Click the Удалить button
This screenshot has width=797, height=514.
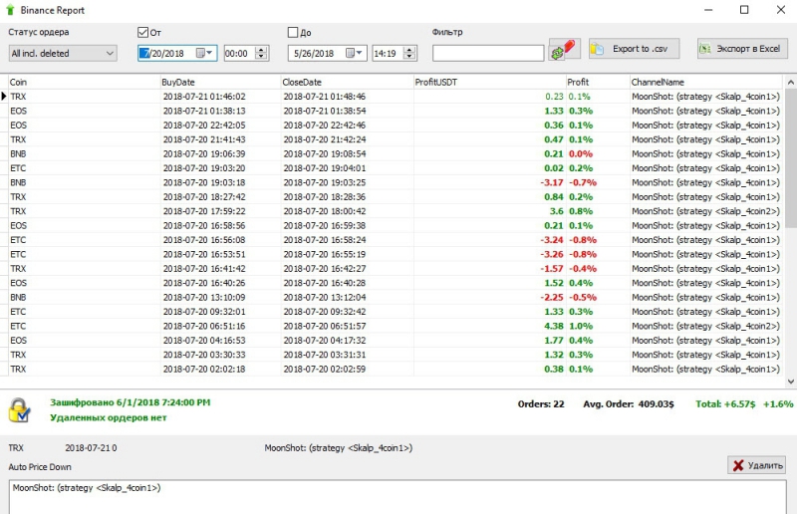756,464
